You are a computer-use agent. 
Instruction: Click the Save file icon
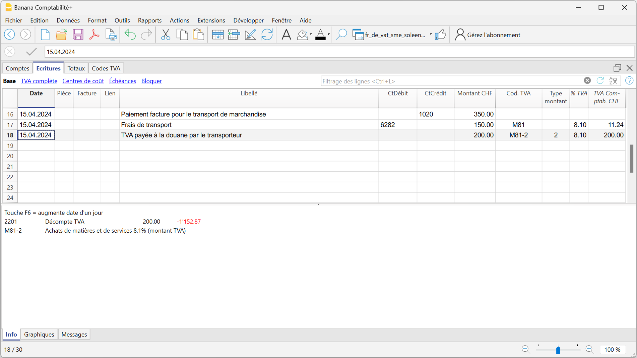[78, 35]
